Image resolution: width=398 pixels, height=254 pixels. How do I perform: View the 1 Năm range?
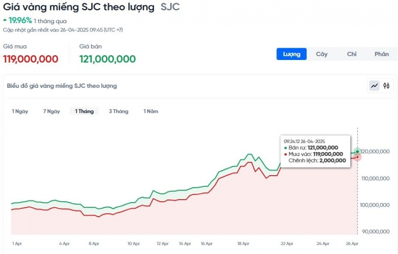(x=151, y=111)
